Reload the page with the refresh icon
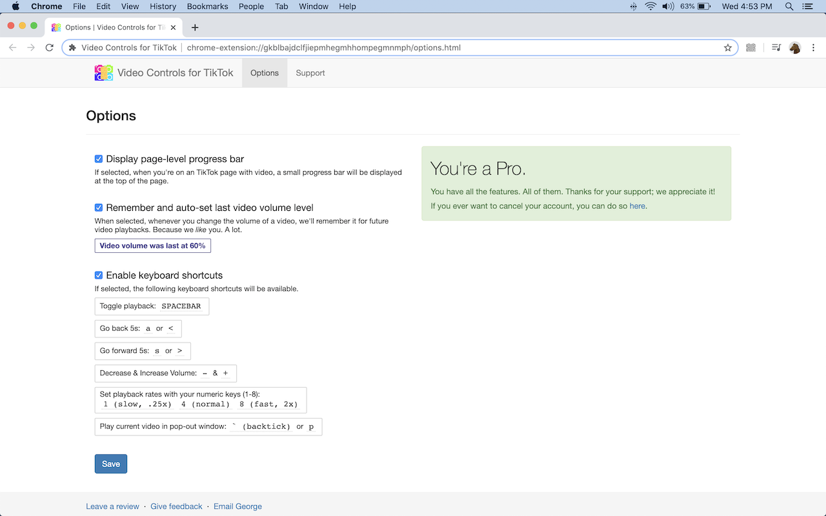Image resolution: width=826 pixels, height=516 pixels. (50, 48)
